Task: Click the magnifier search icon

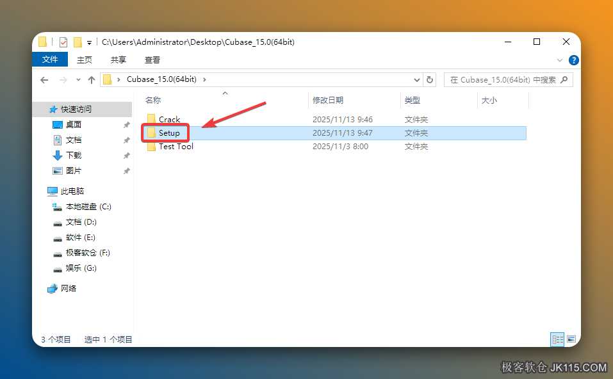Action: click(x=564, y=80)
